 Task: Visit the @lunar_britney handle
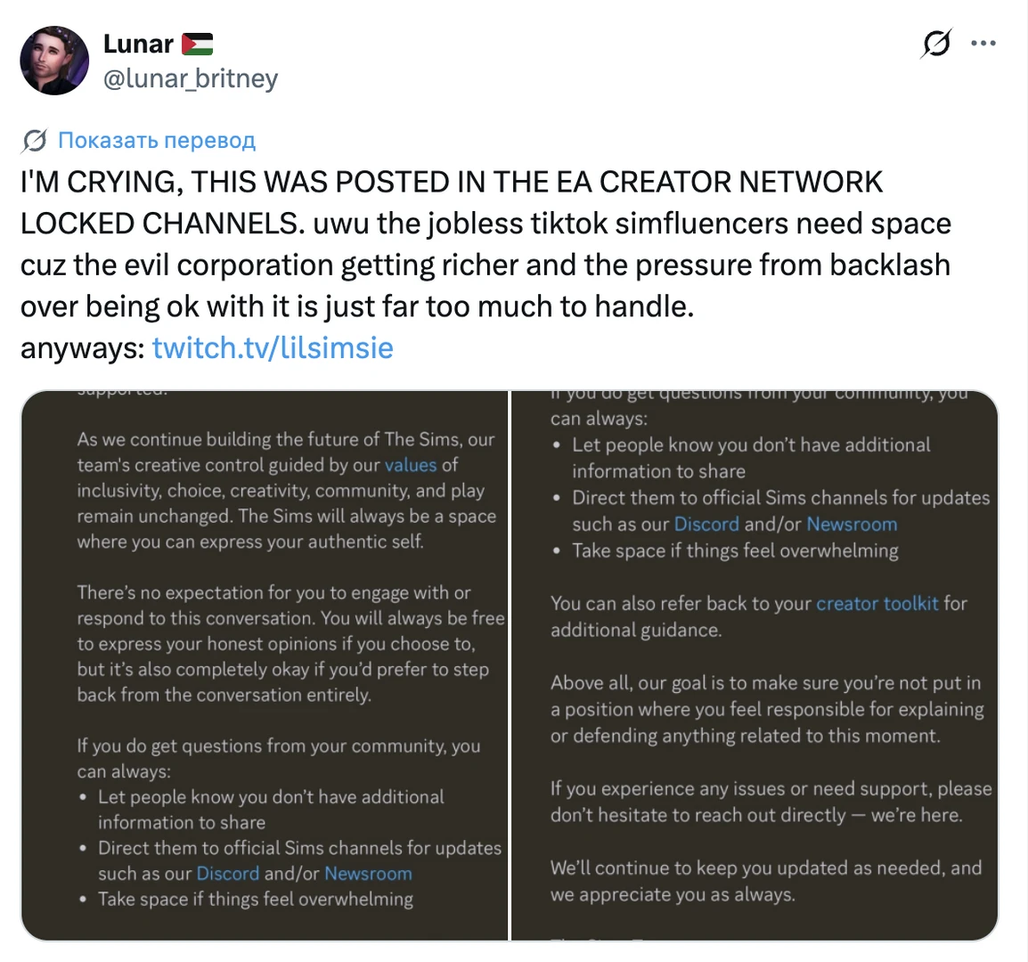(x=191, y=78)
